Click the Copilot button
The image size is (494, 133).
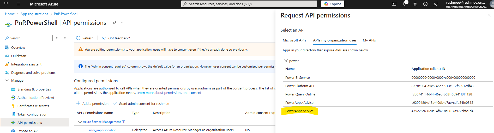[x=333, y=4]
